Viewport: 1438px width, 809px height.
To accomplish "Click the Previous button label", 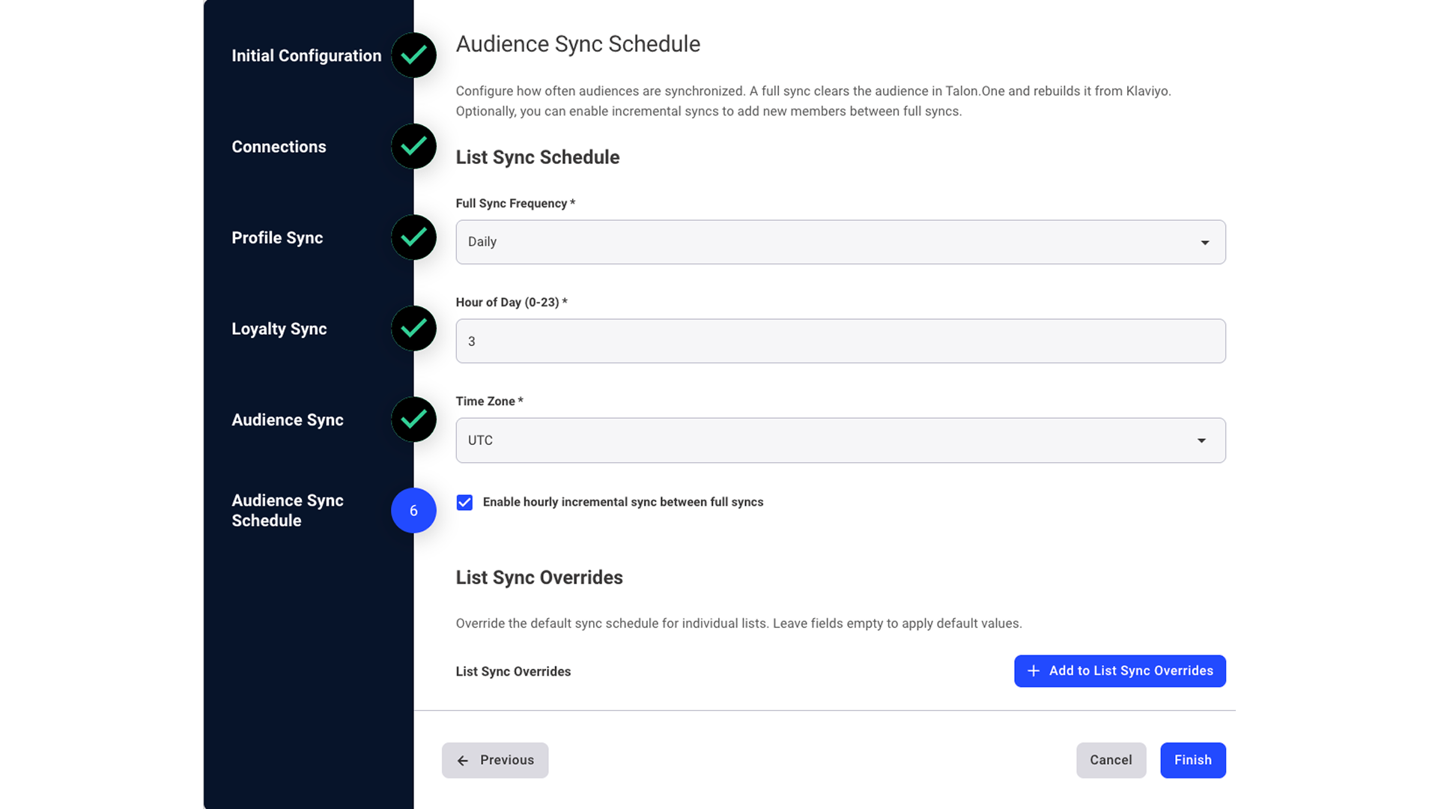I will (507, 760).
